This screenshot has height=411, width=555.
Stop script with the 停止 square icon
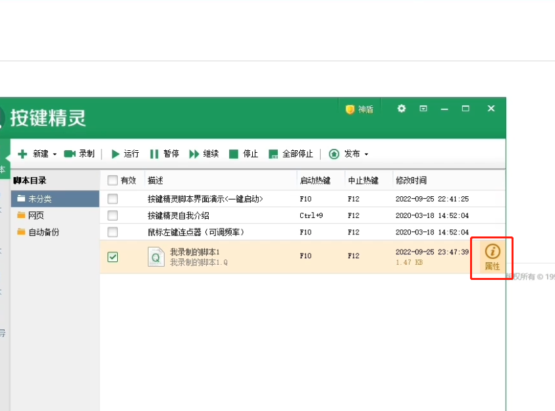pyautogui.click(x=234, y=154)
